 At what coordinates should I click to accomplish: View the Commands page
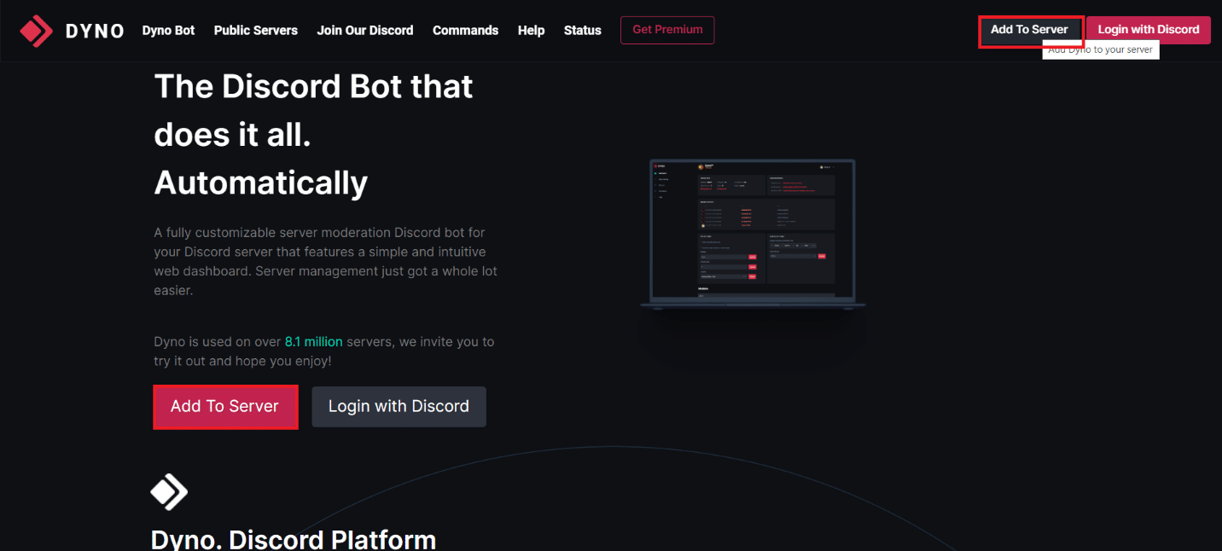point(465,30)
